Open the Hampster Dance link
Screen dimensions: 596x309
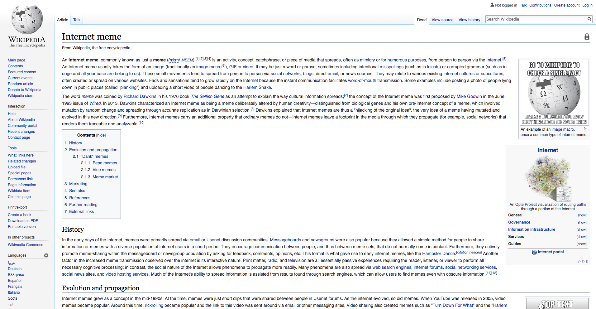pos(438,253)
